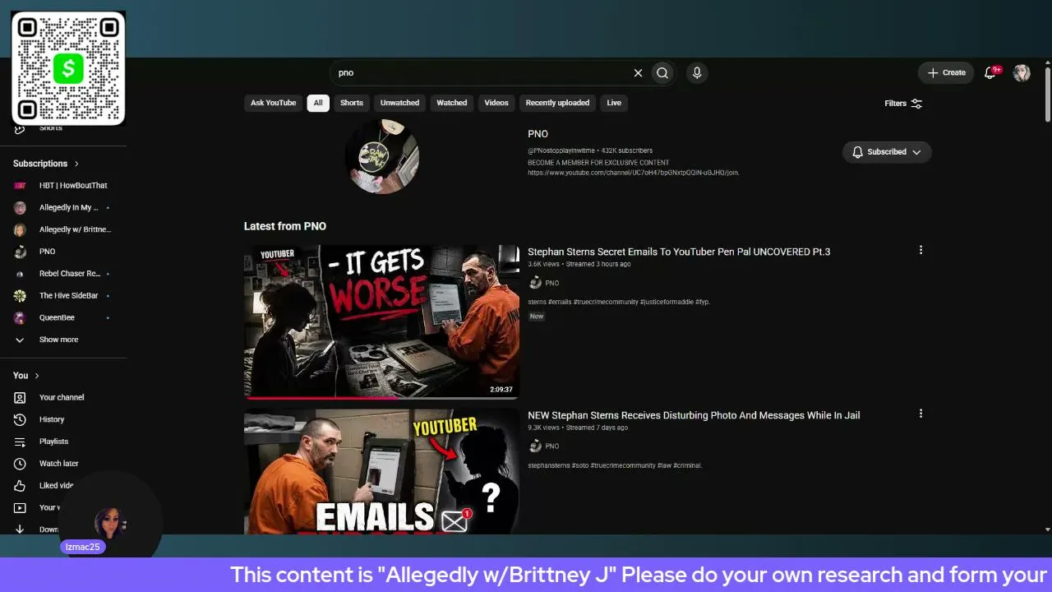Filter results by Shorts chip
The height and width of the screenshot is (592, 1052).
pos(352,103)
